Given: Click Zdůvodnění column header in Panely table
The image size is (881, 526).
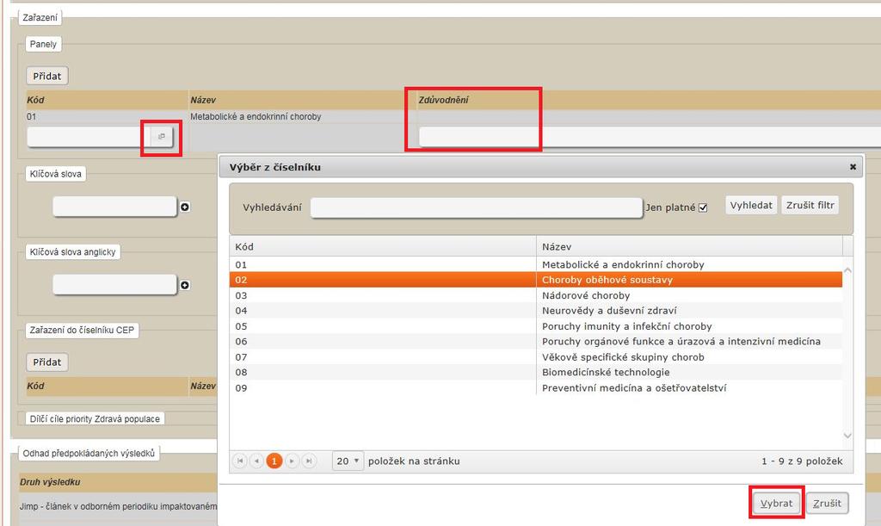Looking at the screenshot, I should (443, 100).
